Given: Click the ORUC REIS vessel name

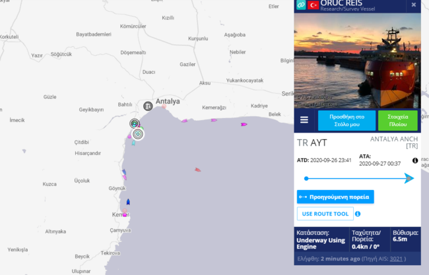Looking at the screenshot, I should tap(341, 3).
